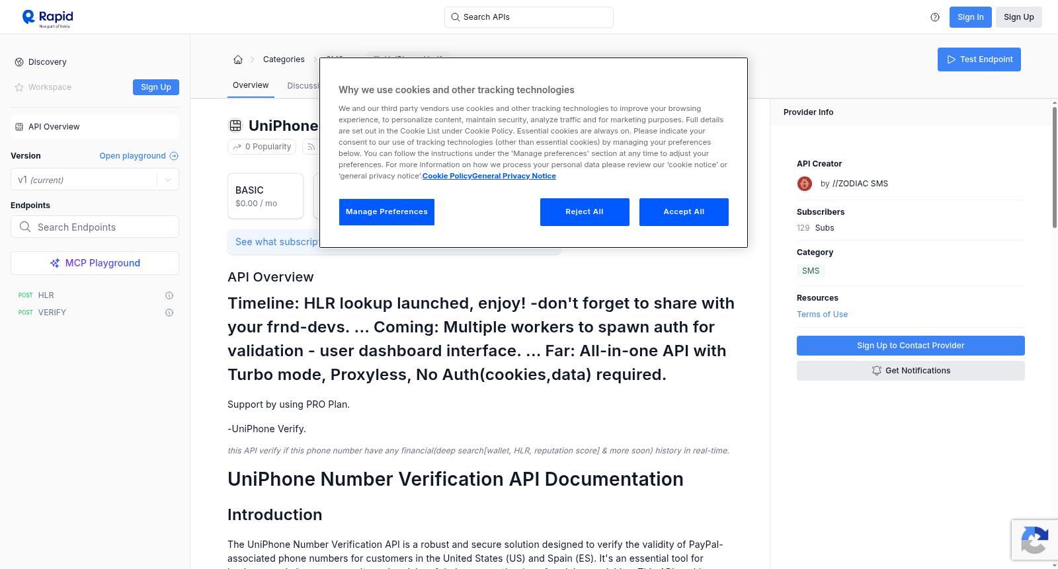
Task: Open Categories in the breadcrumb
Action: (x=284, y=59)
